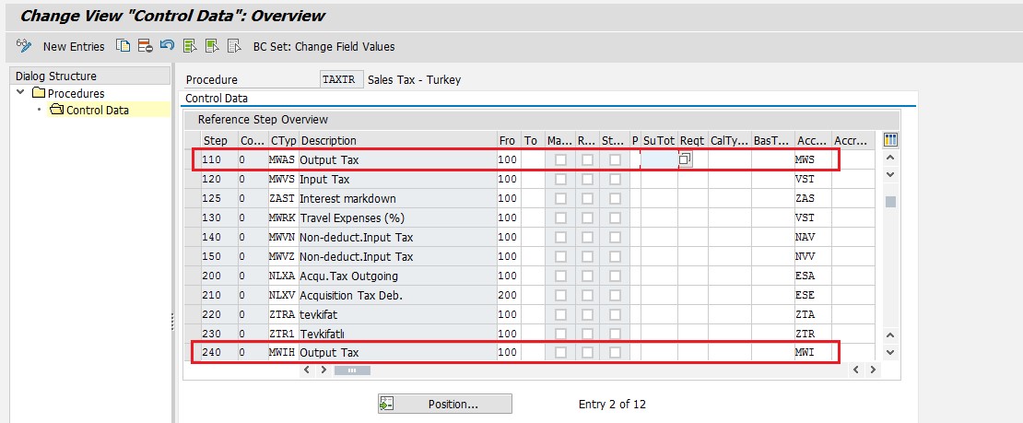This screenshot has width=1023, height=423.
Task: Collapse the Procedures folder tree node
Action: (x=21, y=93)
